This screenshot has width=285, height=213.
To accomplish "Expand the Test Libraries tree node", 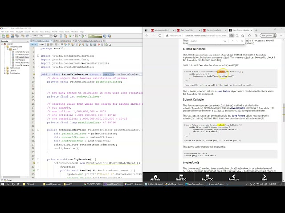I will 5,73.
